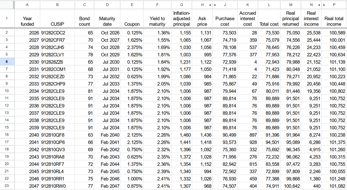The width and height of the screenshot is (347, 190).
Task: Click the 'Total cost' header cell
Action: point(269,18)
